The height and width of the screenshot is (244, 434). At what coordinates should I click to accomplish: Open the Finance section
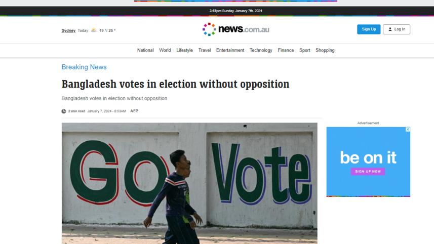point(286,50)
